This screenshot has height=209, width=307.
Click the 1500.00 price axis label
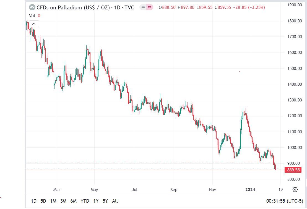pyautogui.click(x=295, y=69)
